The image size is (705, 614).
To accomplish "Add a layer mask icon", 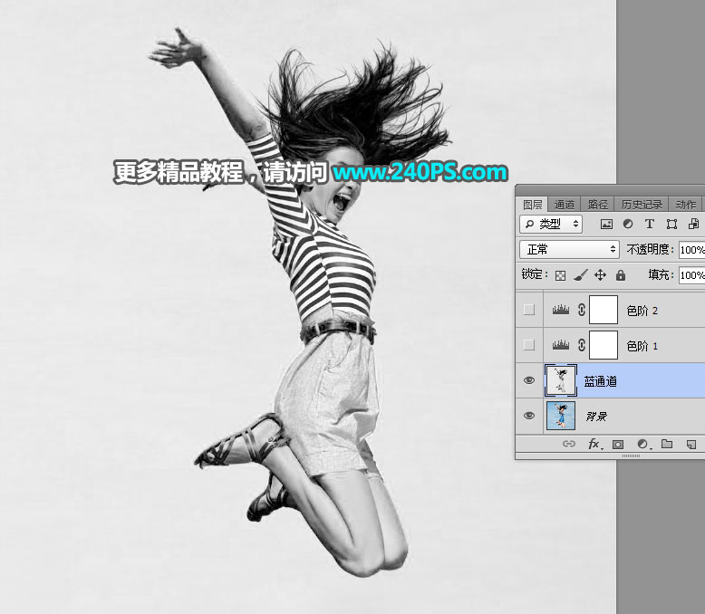I will [x=618, y=445].
